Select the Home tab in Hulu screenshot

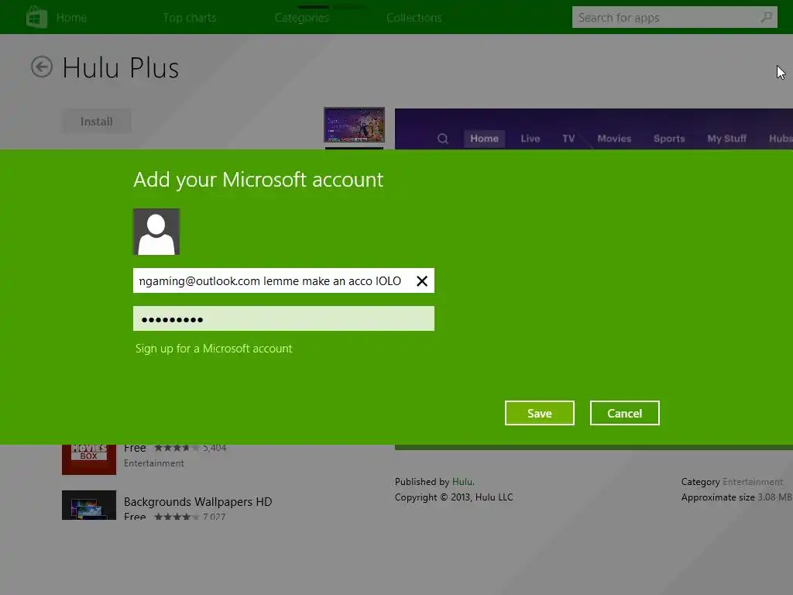pyautogui.click(x=484, y=139)
